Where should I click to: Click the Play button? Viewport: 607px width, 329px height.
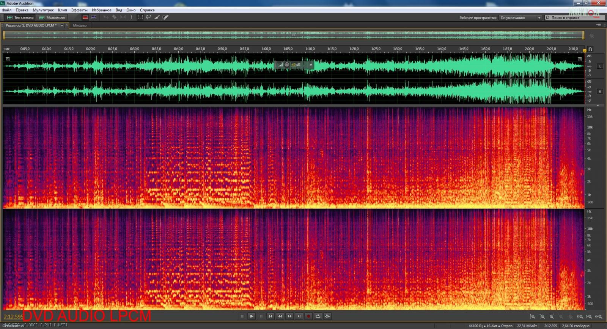tap(252, 316)
